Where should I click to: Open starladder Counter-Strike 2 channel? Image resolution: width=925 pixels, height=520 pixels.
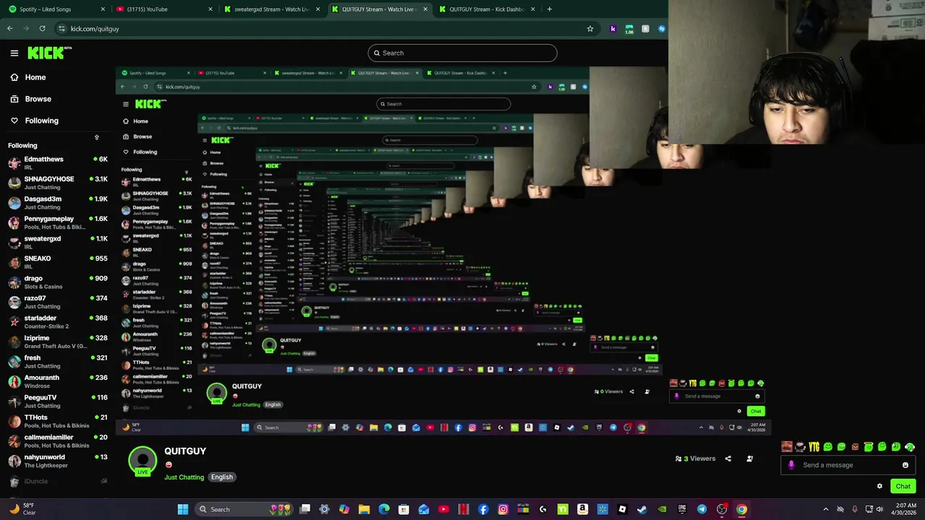click(58, 321)
